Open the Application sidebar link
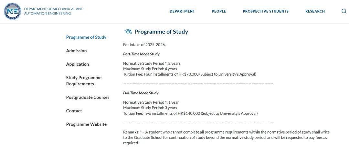The height and width of the screenshot is (152, 349). click(x=78, y=64)
